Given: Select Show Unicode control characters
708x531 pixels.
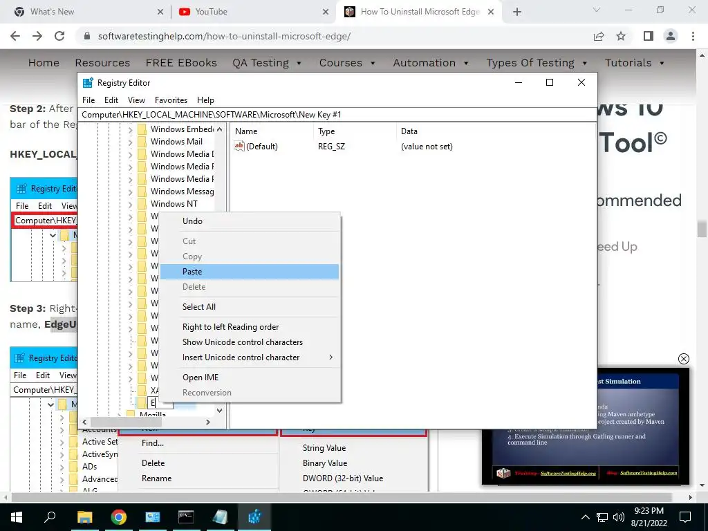Looking at the screenshot, I should coord(250,342).
